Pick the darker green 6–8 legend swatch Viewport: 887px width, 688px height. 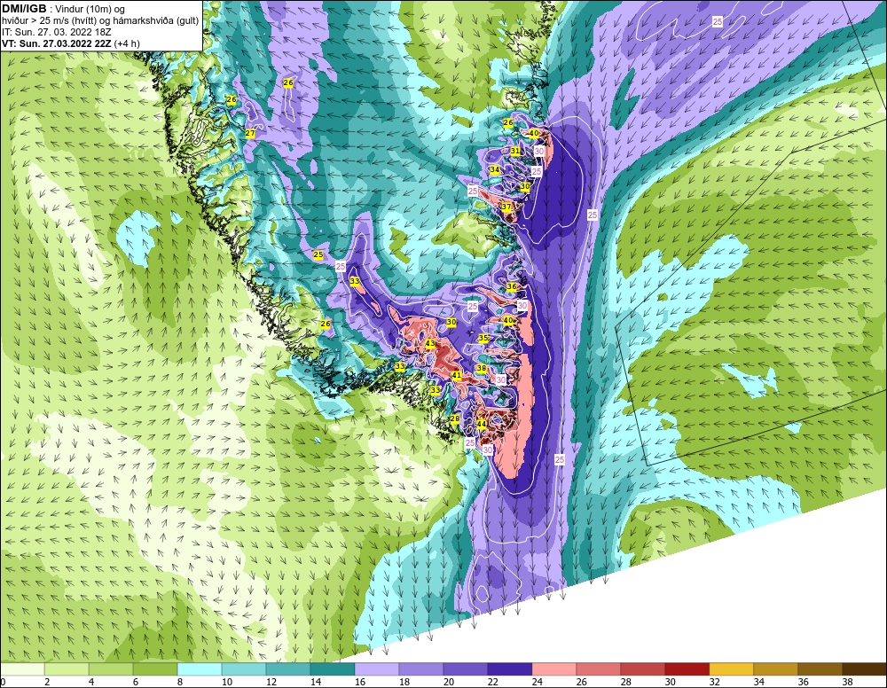click(x=155, y=668)
